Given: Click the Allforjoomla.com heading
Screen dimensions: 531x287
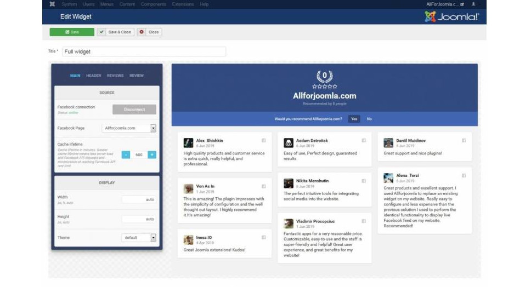Looking at the screenshot, I should 324,96.
